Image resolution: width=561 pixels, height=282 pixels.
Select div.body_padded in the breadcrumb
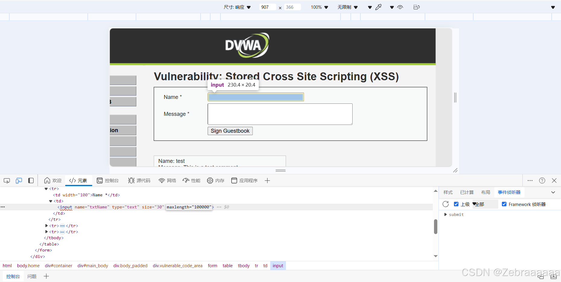pos(130,266)
